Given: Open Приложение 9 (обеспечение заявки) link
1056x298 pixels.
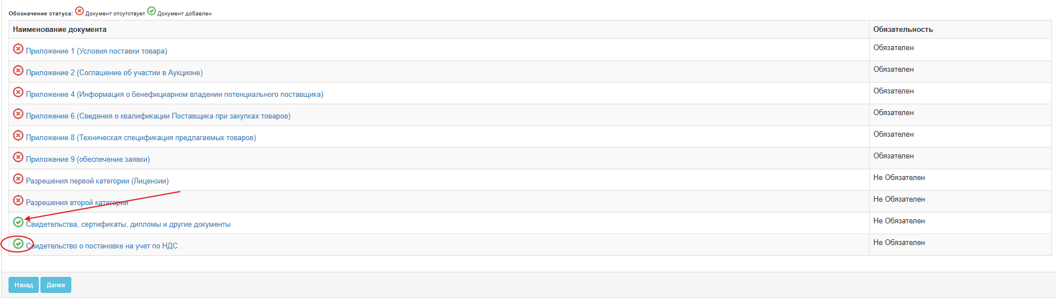Looking at the screenshot, I should (x=88, y=160).
